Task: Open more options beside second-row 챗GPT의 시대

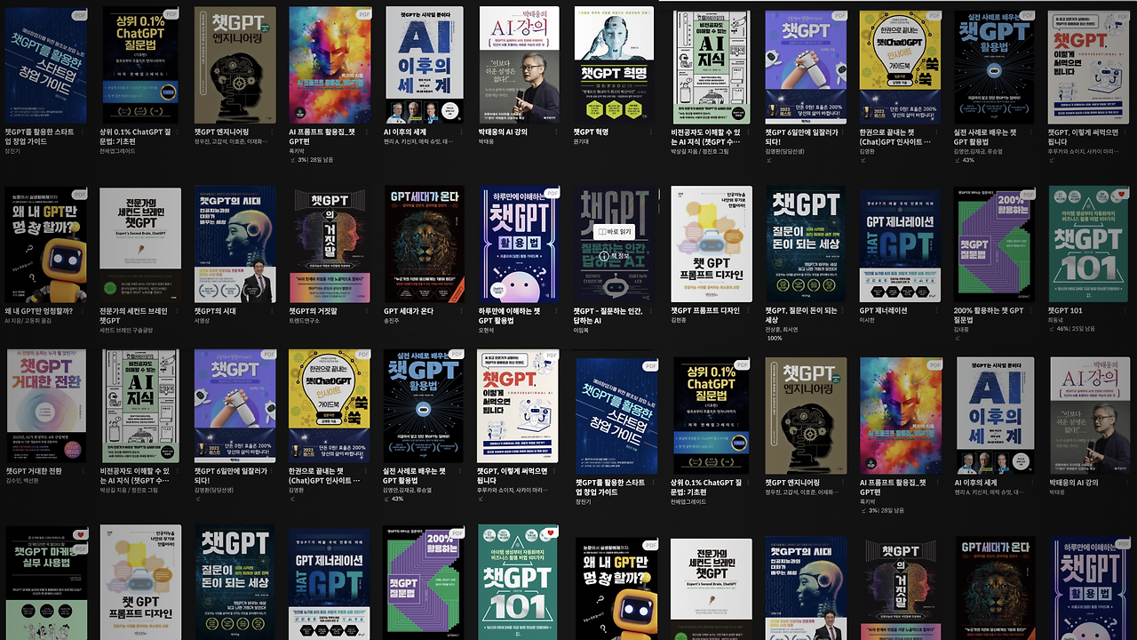Action: [x=273, y=311]
